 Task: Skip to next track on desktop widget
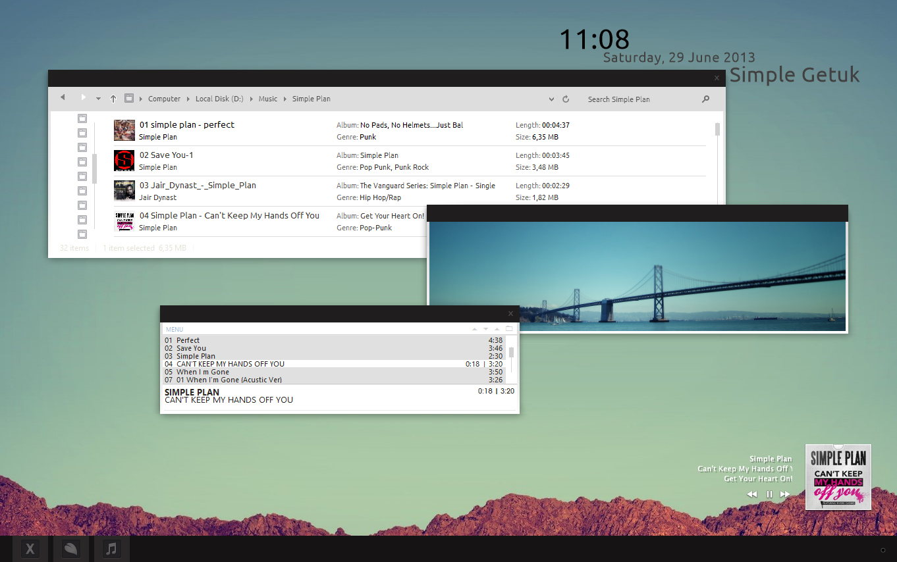(784, 494)
